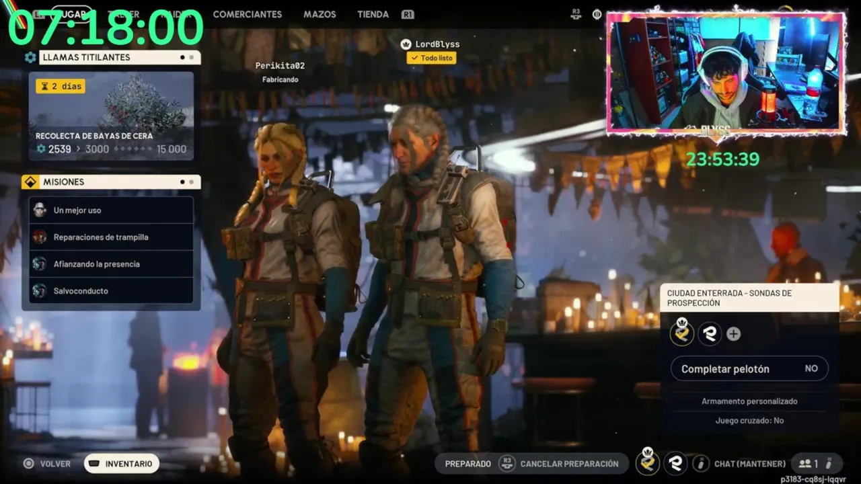The image size is (861, 484).
Task: Click the R3 stick prompt in top bar
Action: [x=576, y=14]
